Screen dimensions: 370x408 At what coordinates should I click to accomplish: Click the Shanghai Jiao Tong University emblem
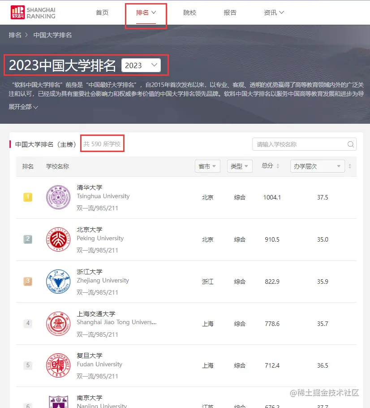(x=58, y=324)
